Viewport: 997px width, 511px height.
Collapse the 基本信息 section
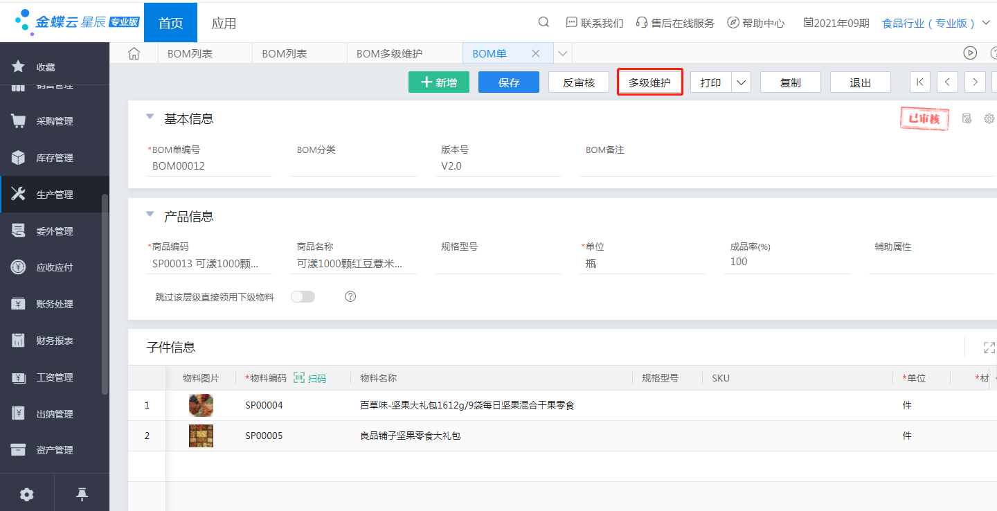click(x=150, y=118)
